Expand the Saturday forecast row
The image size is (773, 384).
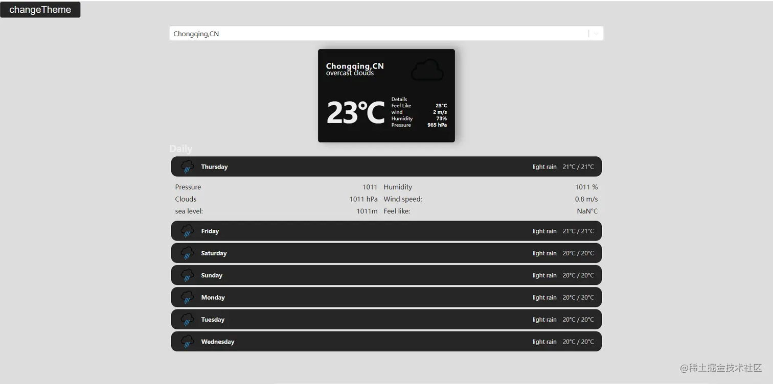point(386,253)
